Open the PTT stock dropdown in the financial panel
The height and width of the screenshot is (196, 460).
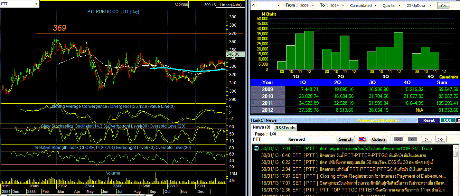click(x=279, y=6)
